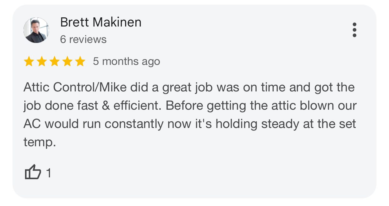This screenshot has height=206, width=389.
Task: Click the third gold rating star
Action: click(x=54, y=62)
